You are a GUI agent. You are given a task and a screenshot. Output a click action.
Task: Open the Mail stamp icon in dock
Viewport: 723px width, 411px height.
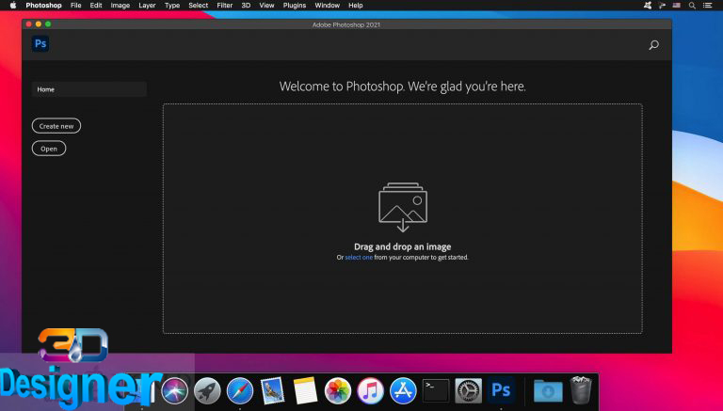[x=272, y=390]
